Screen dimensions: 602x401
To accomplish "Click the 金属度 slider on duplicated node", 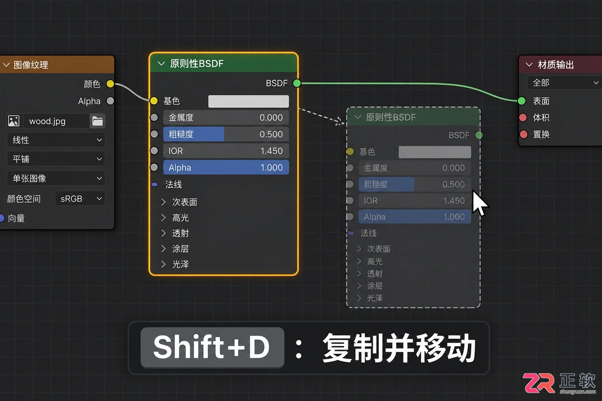I will [415, 168].
